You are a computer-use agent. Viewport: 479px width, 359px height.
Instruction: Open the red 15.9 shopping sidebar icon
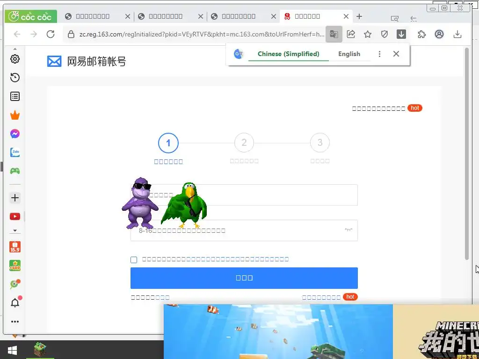pos(15,247)
